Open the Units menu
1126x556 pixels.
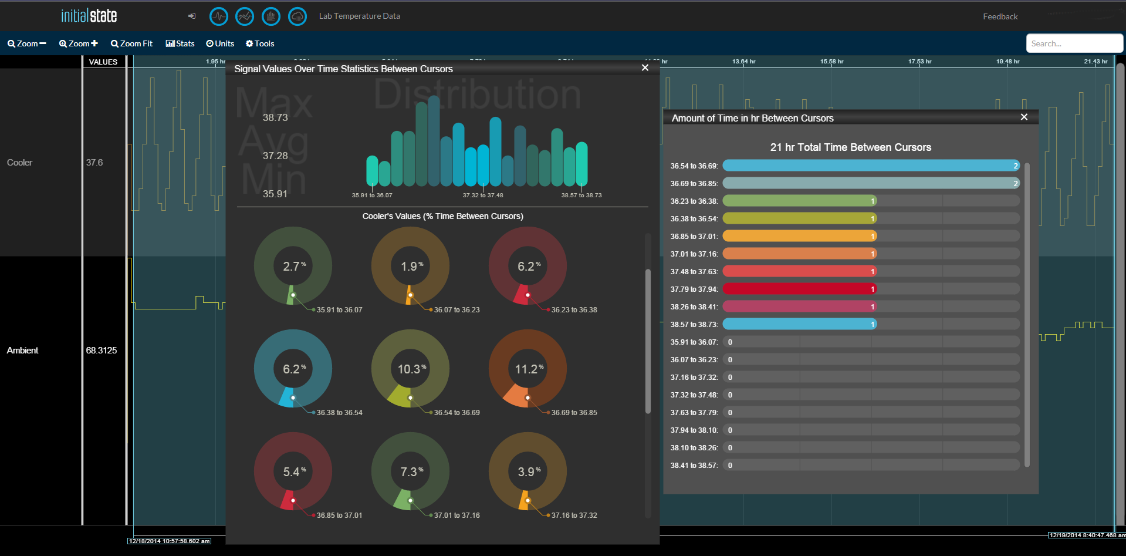(x=220, y=43)
